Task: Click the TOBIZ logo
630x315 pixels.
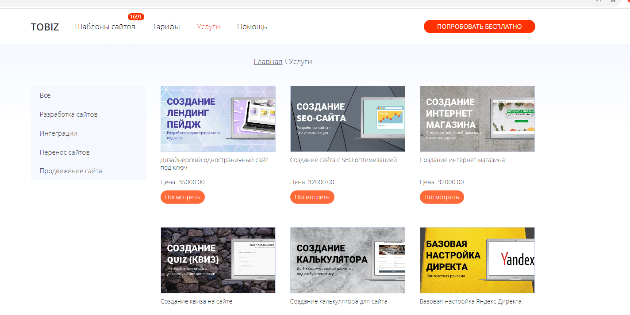Action: coord(45,27)
